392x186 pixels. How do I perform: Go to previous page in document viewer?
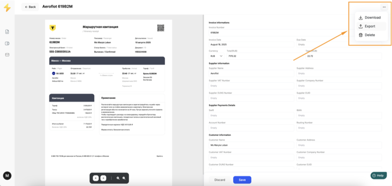click(x=95, y=178)
